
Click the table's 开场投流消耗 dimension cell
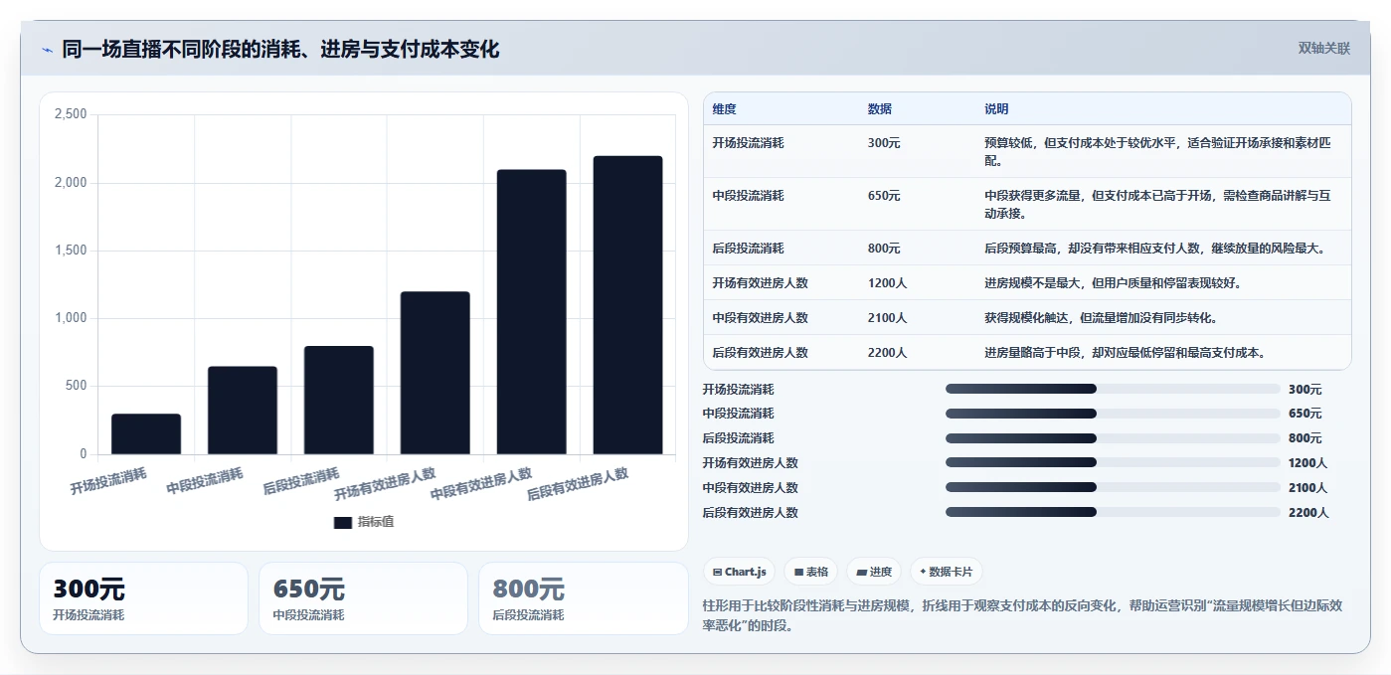point(748,143)
